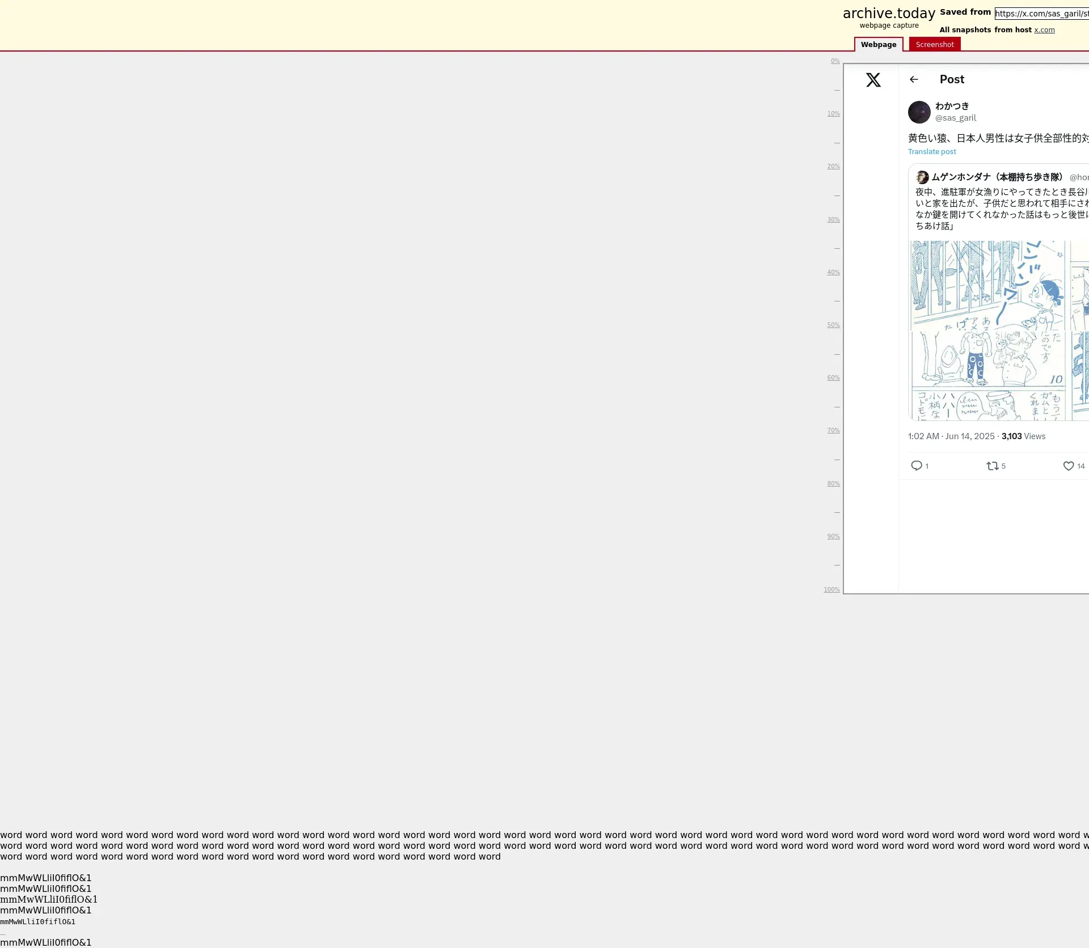Click the archive.today logo link

tap(888, 14)
